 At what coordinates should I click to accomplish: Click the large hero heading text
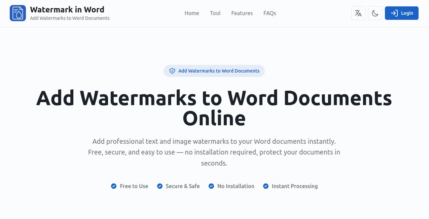coord(214,107)
